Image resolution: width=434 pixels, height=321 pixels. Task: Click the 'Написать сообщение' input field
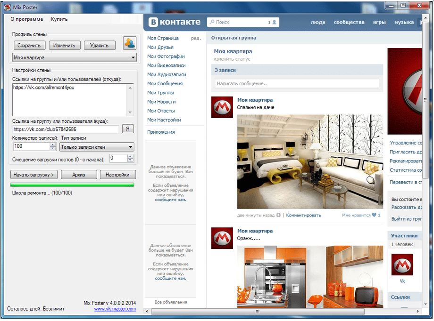(297, 83)
